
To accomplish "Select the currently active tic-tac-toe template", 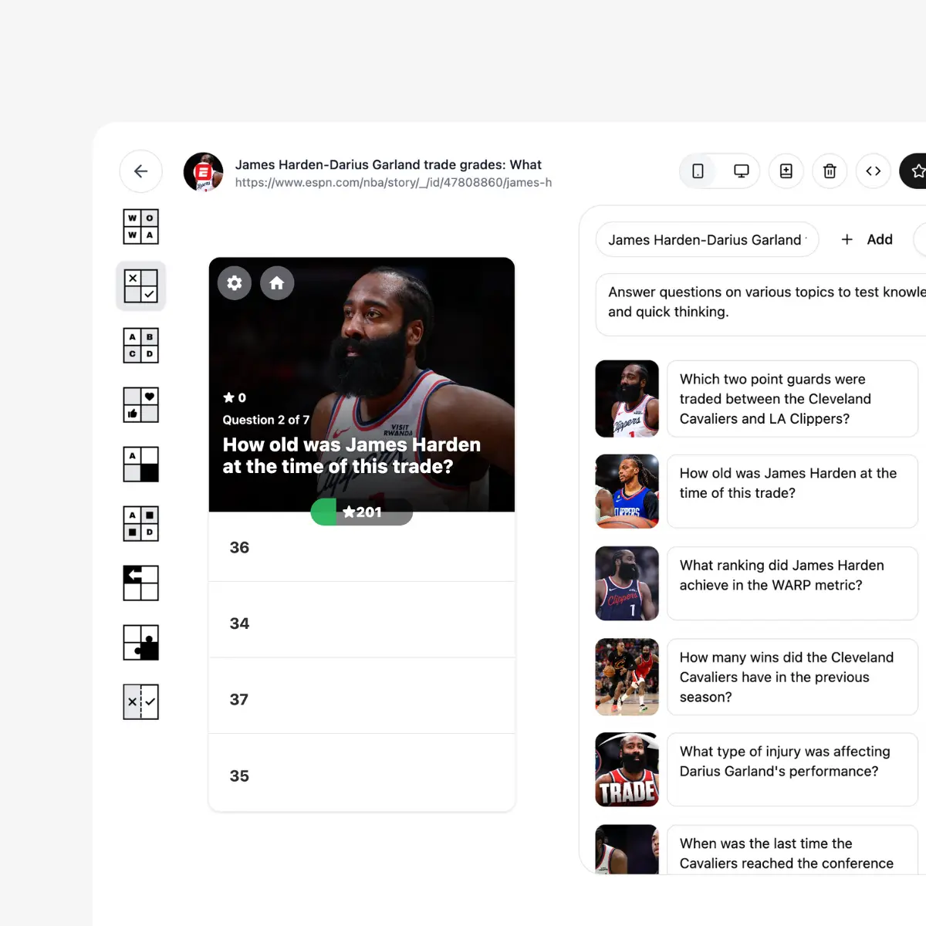I will pyautogui.click(x=140, y=286).
